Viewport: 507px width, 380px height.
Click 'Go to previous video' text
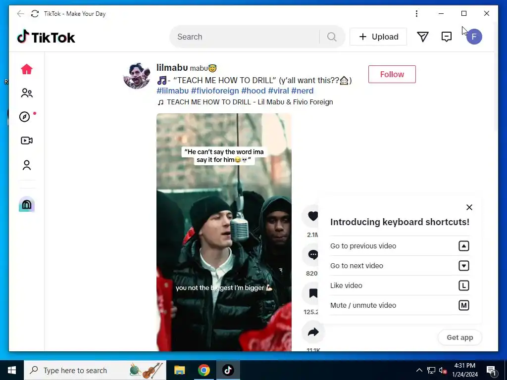[x=363, y=246]
